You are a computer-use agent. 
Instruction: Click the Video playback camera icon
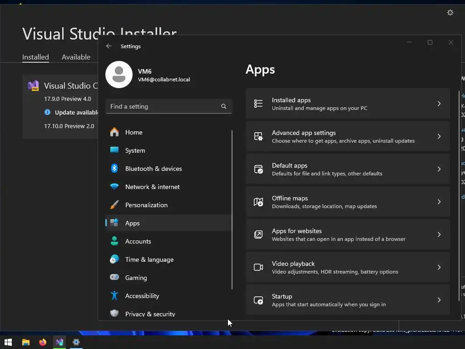tap(258, 267)
